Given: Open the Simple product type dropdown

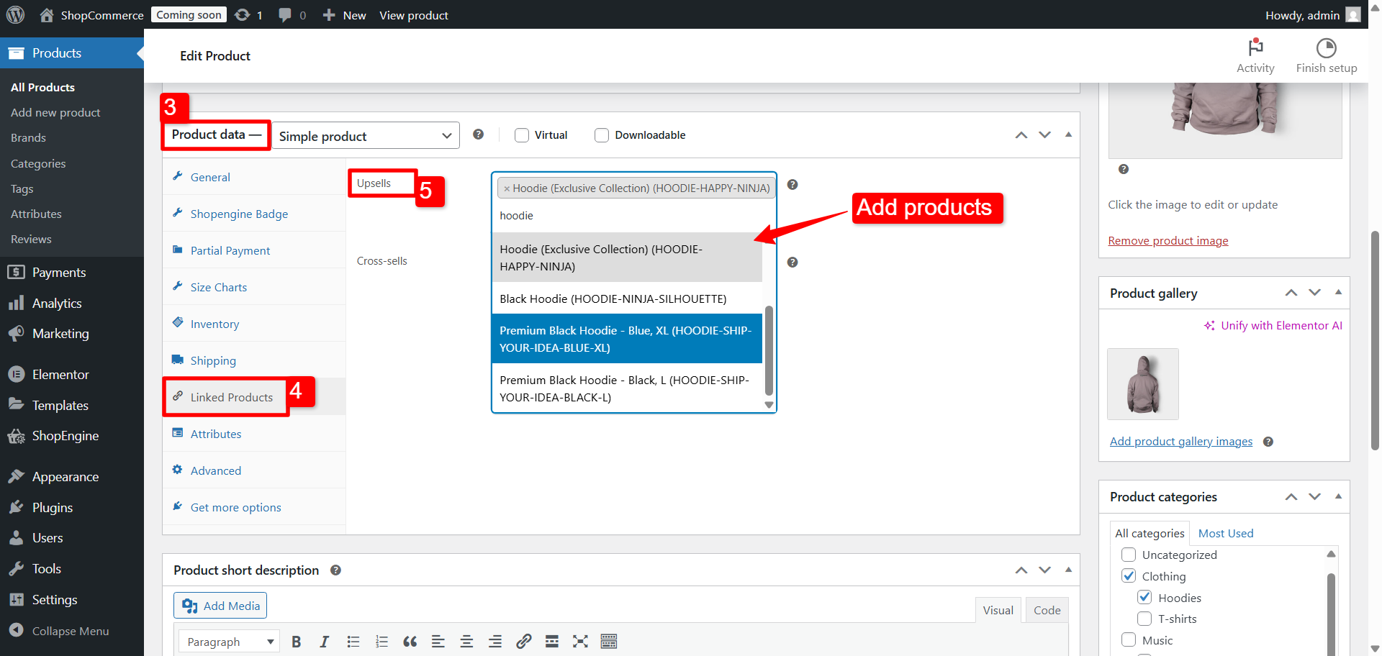Looking at the screenshot, I should (x=366, y=135).
